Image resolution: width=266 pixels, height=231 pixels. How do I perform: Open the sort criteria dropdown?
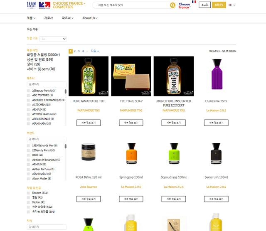[53, 39]
